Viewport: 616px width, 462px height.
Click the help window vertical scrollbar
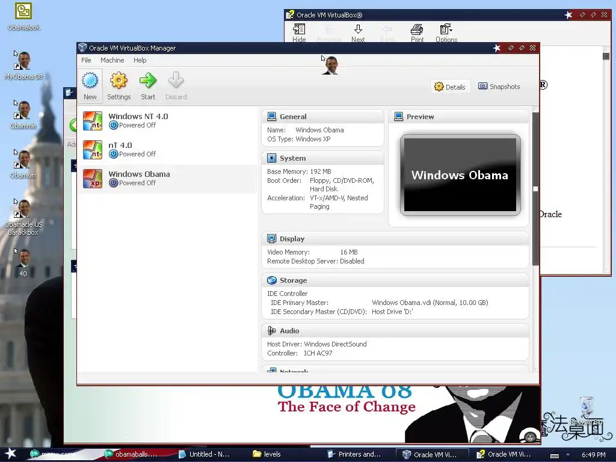point(606,161)
